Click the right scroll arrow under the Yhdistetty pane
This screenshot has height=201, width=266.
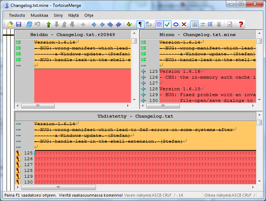point(253,187)
